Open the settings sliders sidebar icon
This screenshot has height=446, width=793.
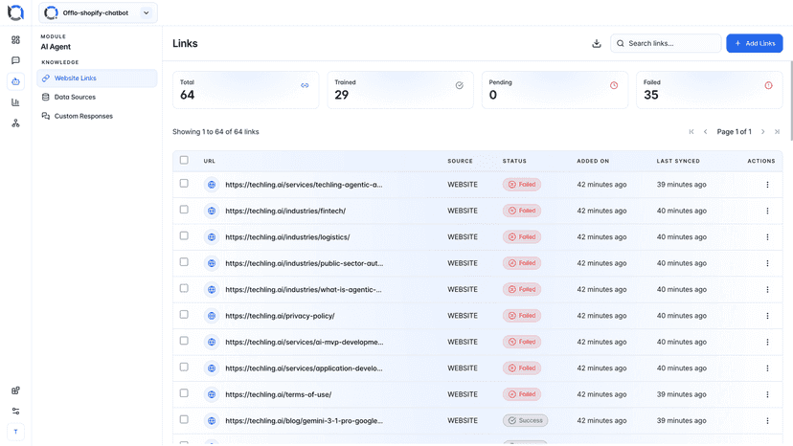click(x=15, y=412)
